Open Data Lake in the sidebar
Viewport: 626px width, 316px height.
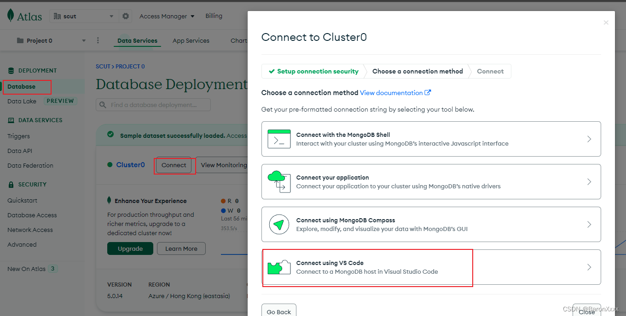coord(22,101)
